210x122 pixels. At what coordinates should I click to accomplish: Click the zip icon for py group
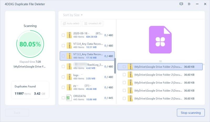point(69,87)
